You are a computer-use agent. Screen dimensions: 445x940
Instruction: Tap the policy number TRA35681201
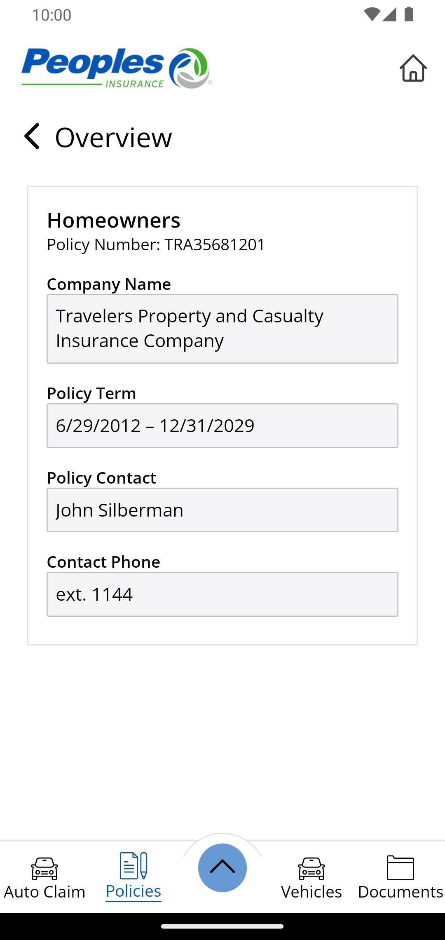[x=215, y=244]
